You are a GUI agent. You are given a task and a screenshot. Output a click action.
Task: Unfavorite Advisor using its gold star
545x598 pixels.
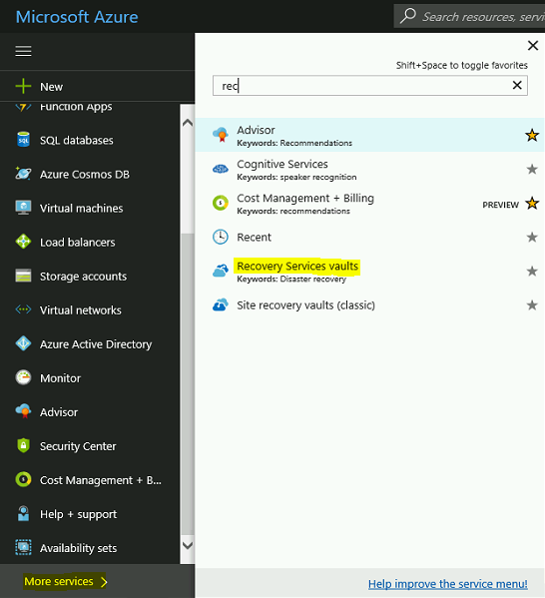[532, 135]
